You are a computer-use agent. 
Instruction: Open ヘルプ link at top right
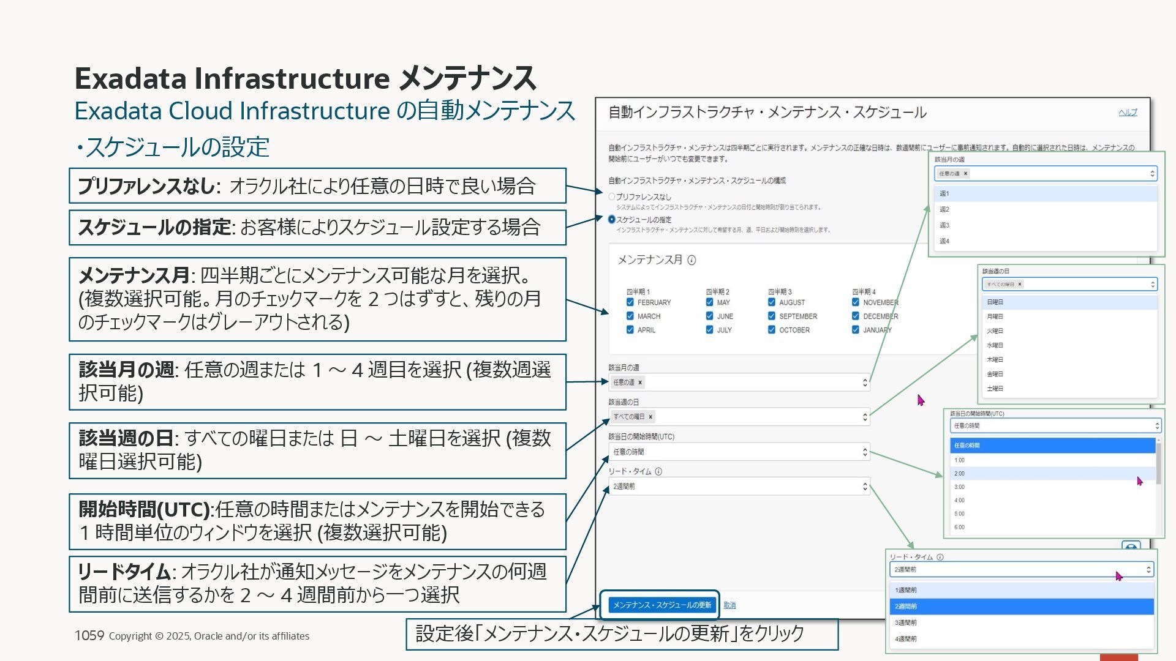(x=1128, y=112)
